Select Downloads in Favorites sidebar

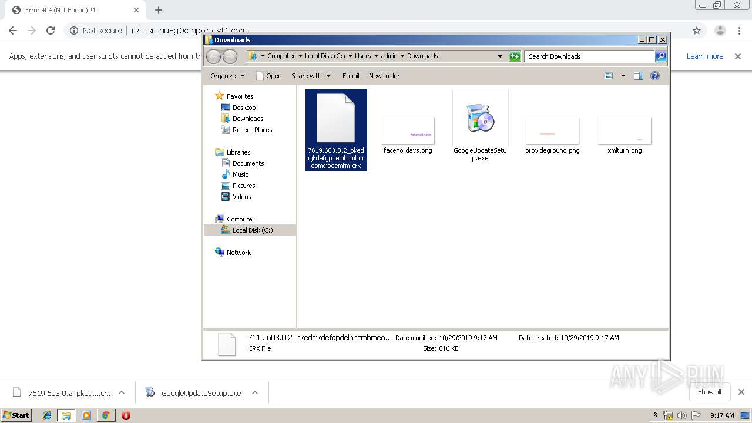(x=247, y=119)
